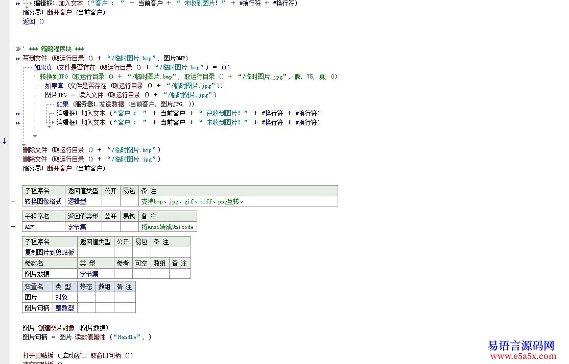569x364 pixels.
Task: Toggle 公开 cell for 转换图像格式 subroutine
Action: click(111, 201)
